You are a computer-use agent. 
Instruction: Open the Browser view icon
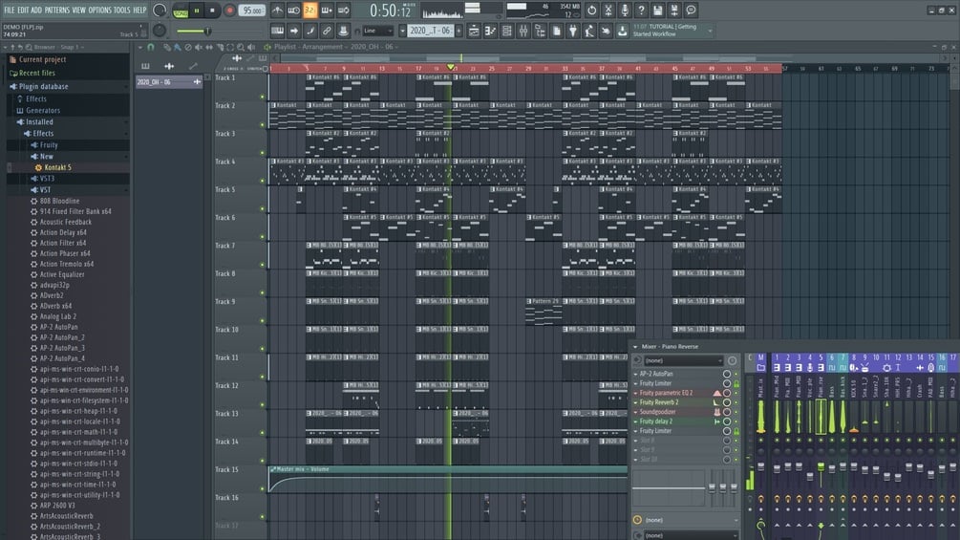[540, 31]
